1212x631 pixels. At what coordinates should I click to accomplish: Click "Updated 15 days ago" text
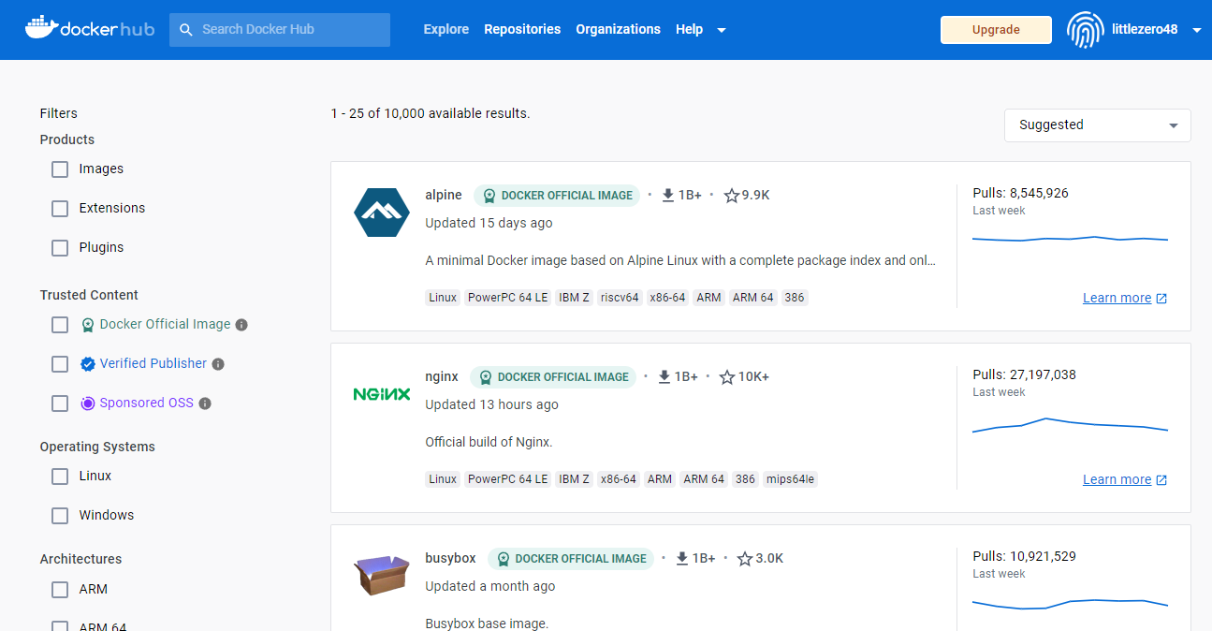[489, 223]
